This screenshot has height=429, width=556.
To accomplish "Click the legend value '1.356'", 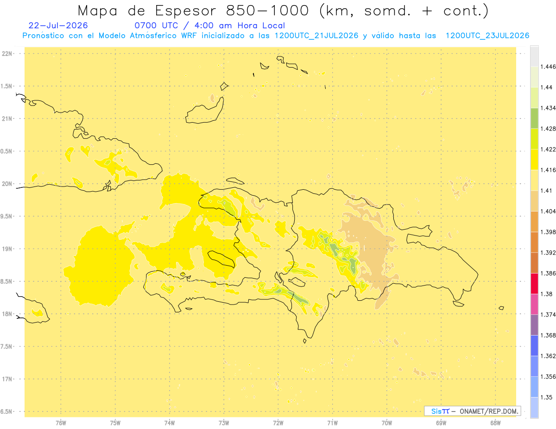I will pyautogui.click(x=548, y=377).
